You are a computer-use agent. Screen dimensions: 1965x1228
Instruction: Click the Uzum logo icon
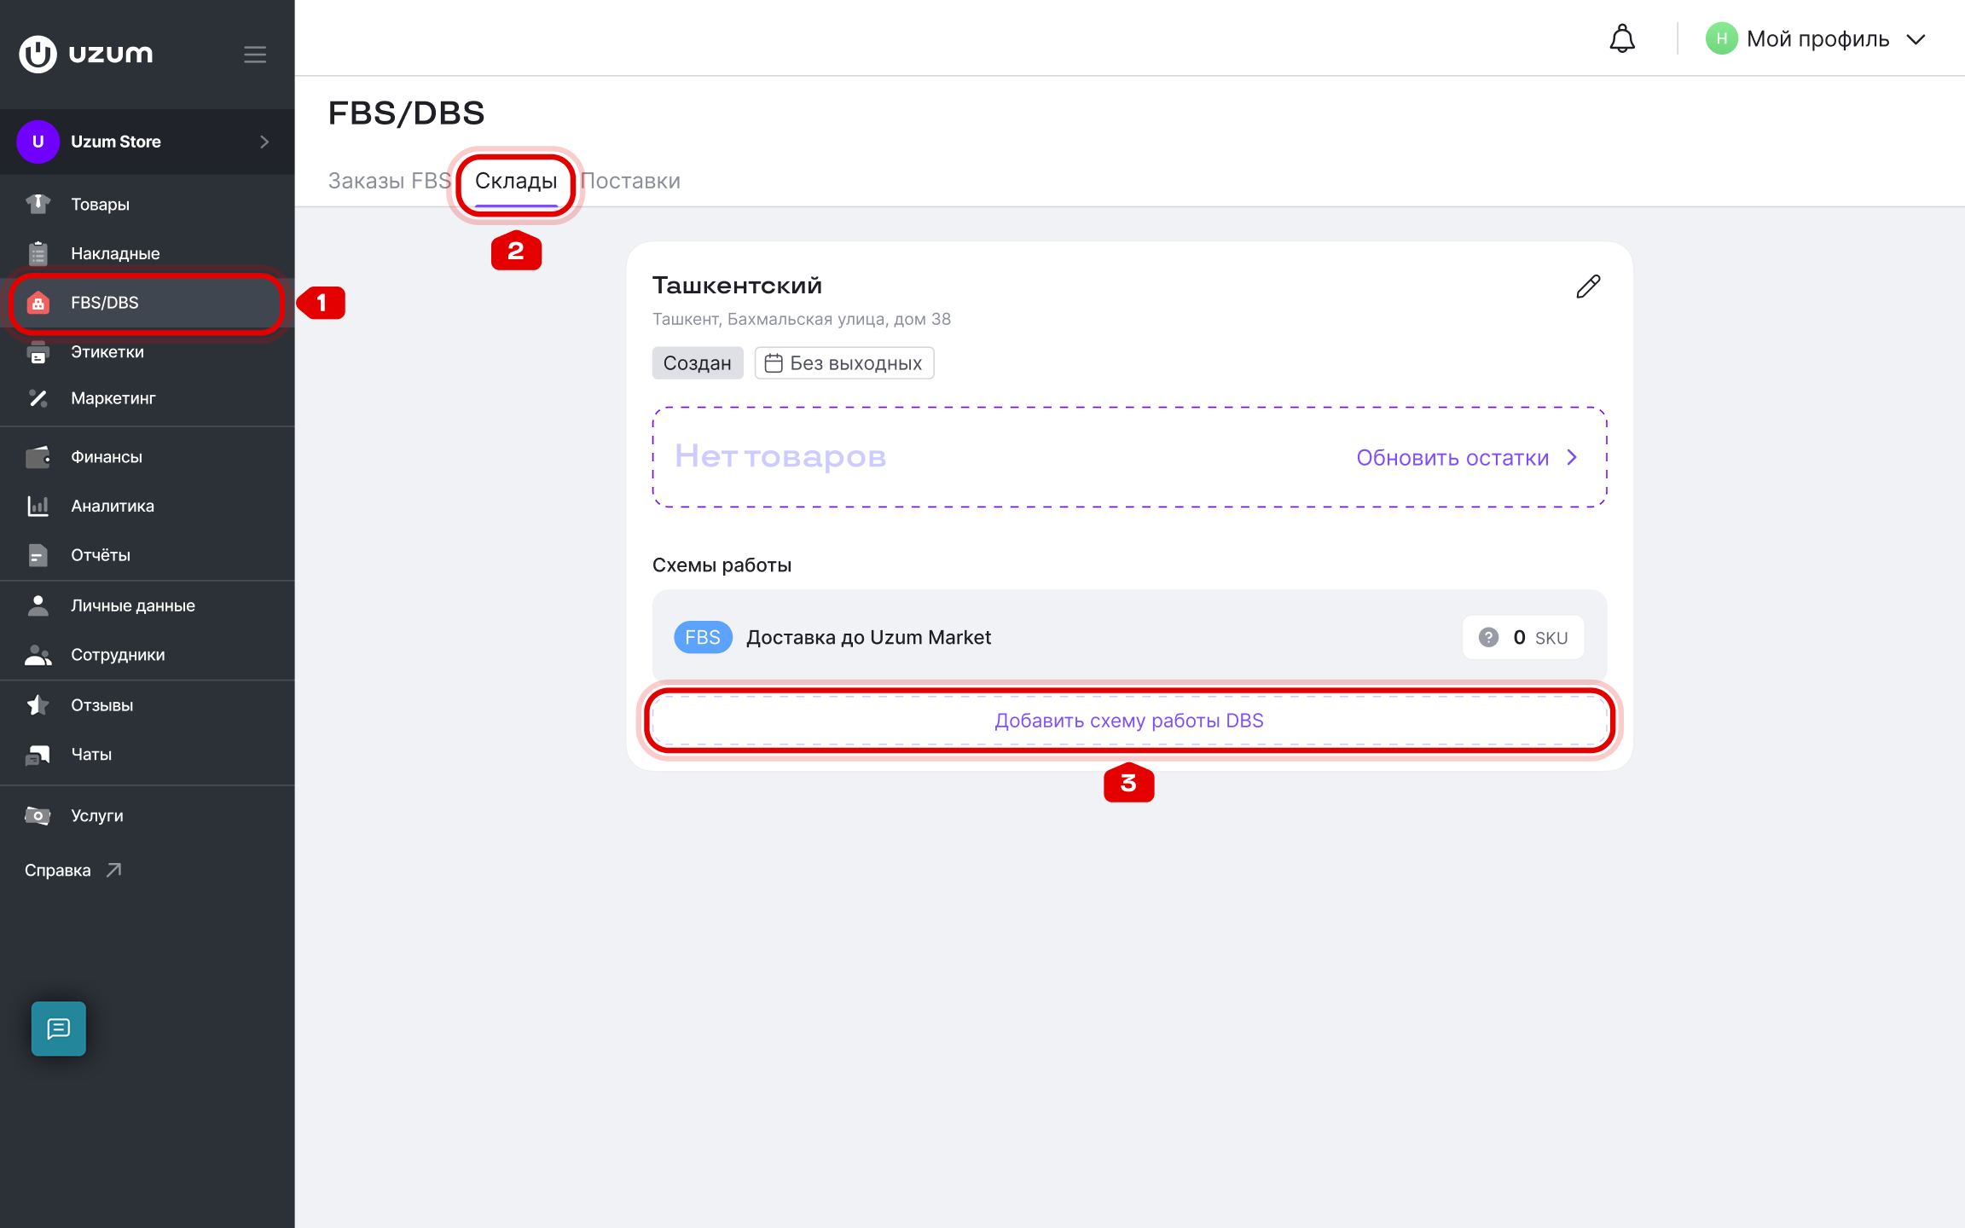coord(38,54)
